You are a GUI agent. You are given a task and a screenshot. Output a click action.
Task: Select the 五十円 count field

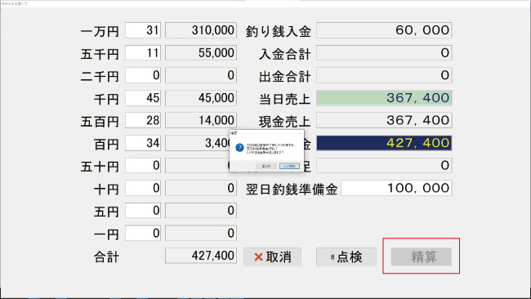click(143, 165)
